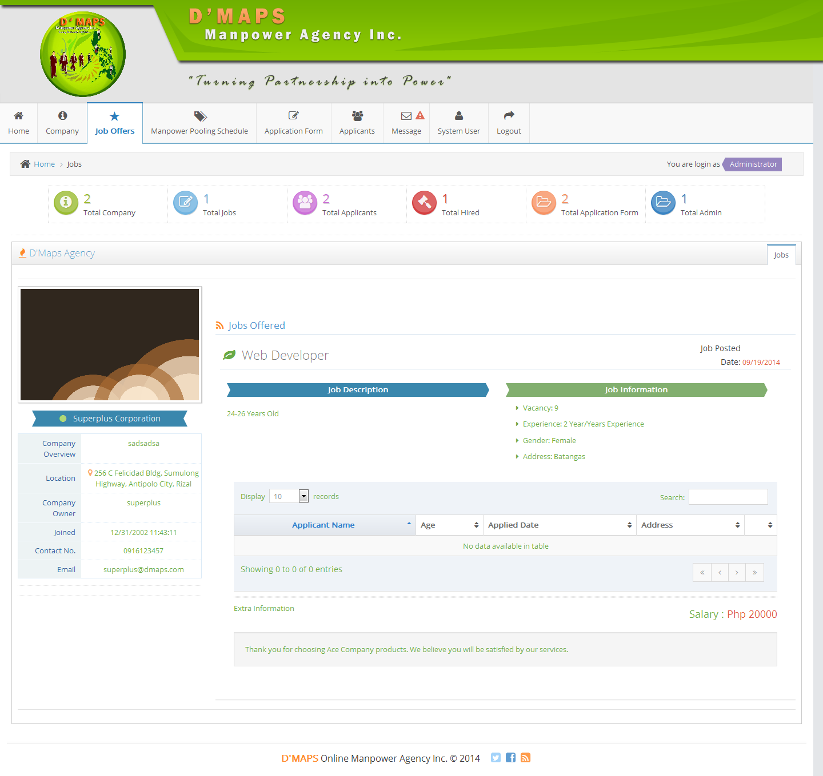The image size is (823, 776).
Task: Sort table by Age column
Action: [449, 525]
